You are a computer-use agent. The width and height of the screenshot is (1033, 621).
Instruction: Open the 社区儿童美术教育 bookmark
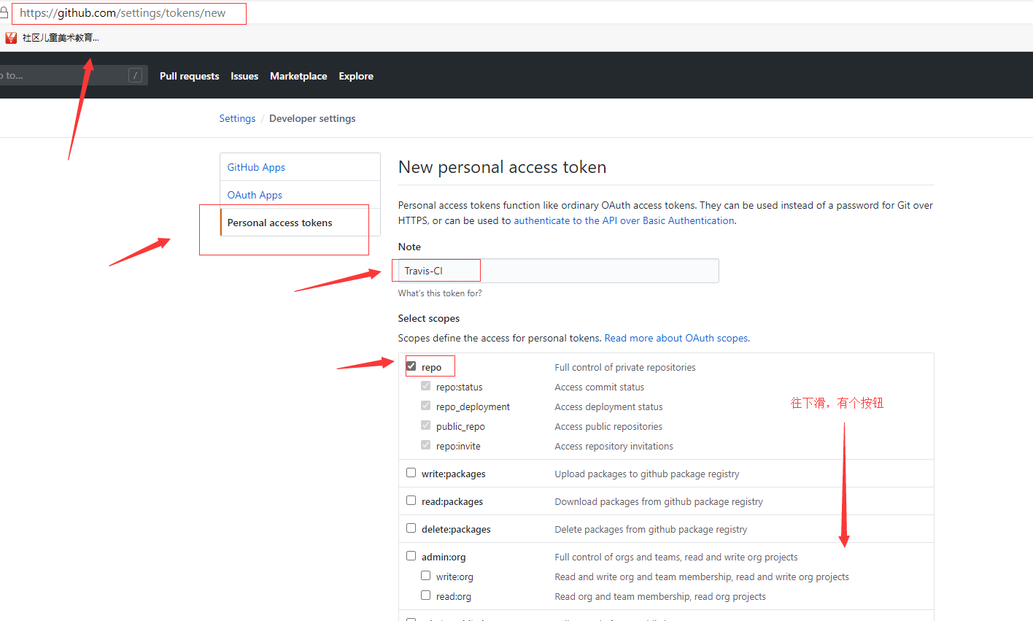pos(52,38)
